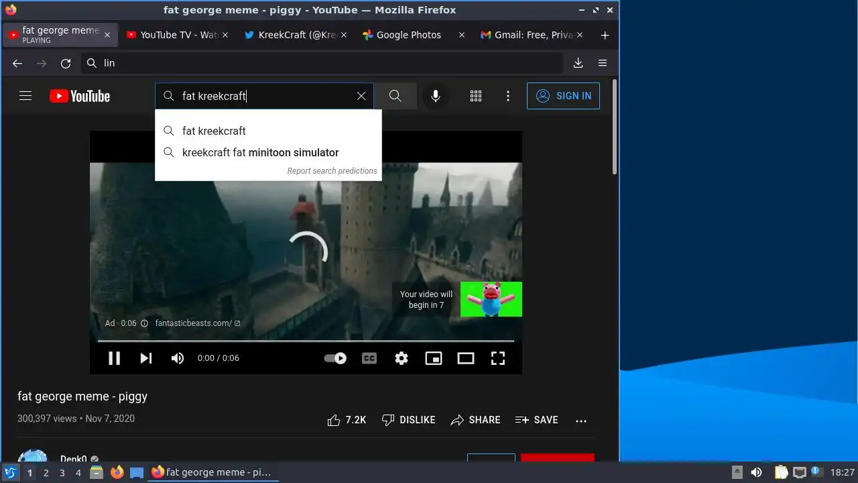858x483 pixels.
Task: Open YouTube apps grid
Action: [x=476, y=96]
